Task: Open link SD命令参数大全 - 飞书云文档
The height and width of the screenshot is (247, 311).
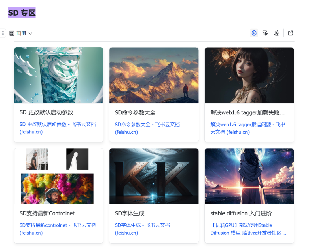Action: [x=147, y=128]
